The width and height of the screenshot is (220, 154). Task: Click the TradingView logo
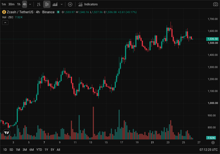coord(6,132)
